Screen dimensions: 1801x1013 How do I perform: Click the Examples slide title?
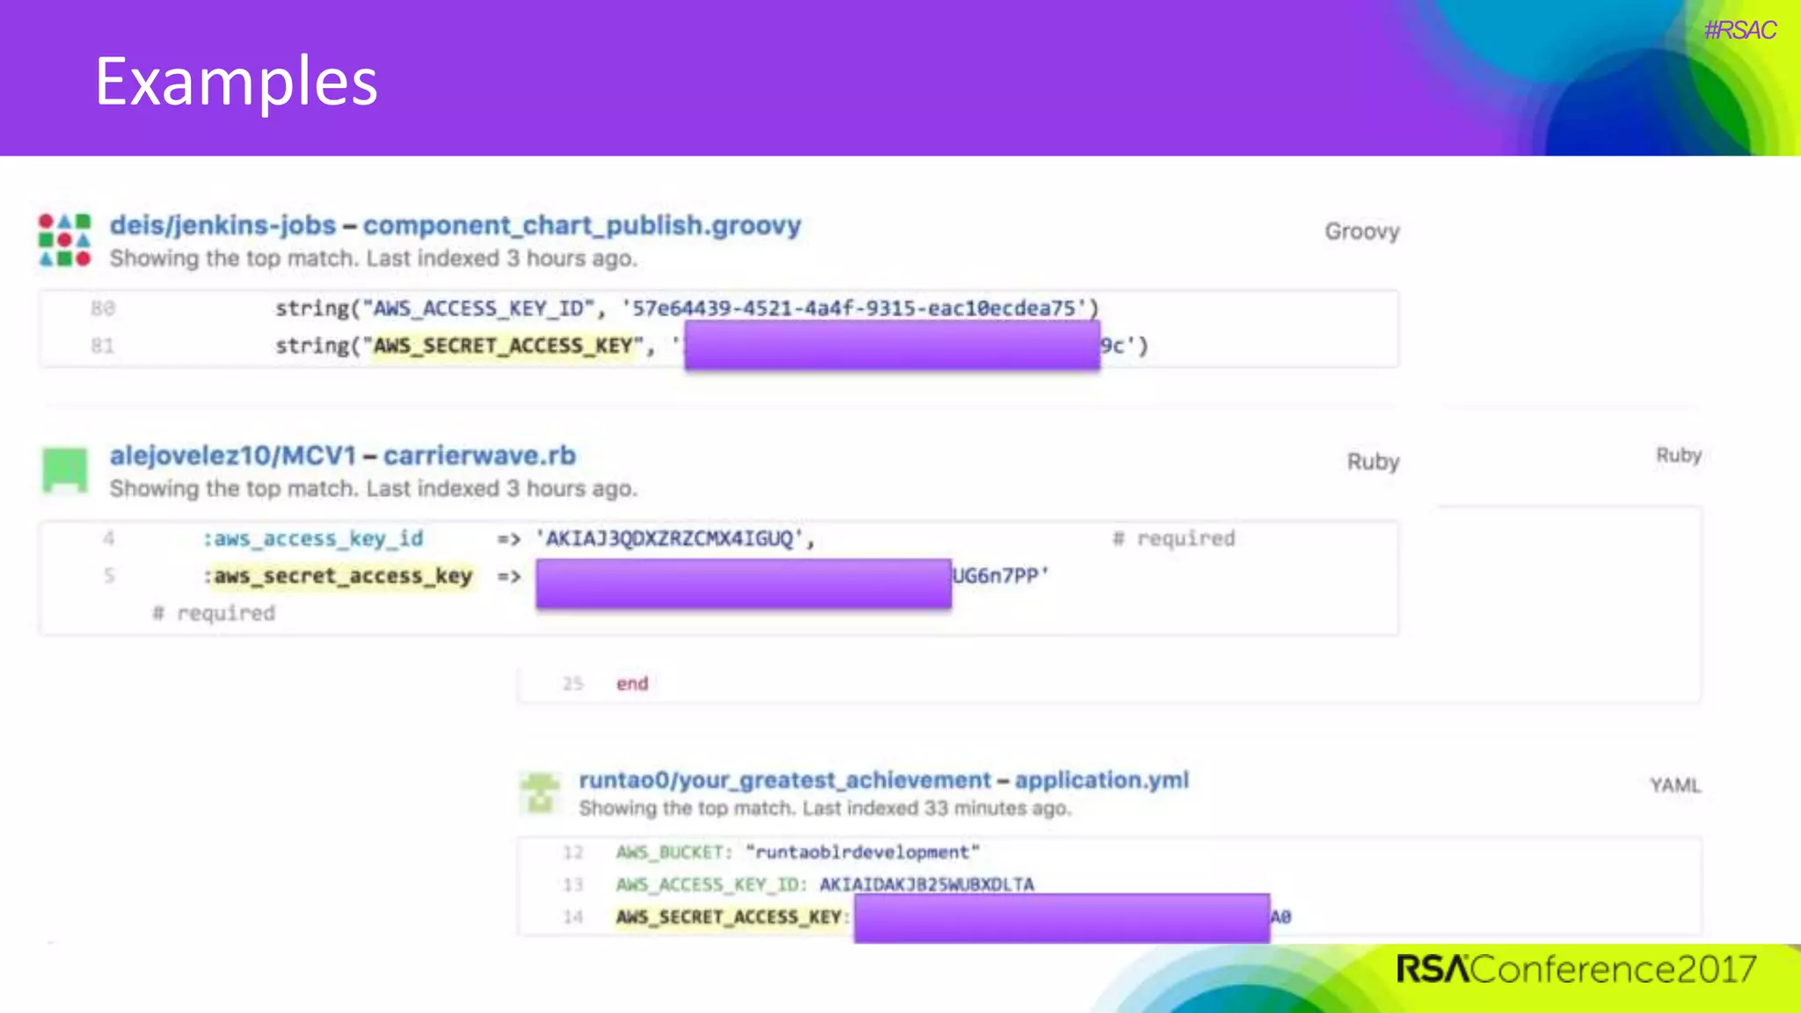[237, 81]
